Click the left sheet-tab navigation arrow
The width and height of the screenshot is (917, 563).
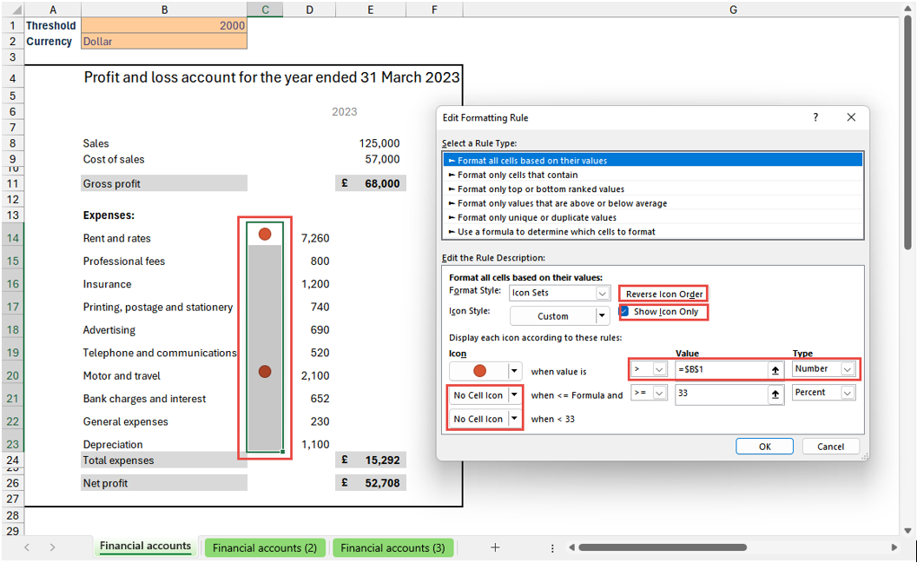point(26,547)
